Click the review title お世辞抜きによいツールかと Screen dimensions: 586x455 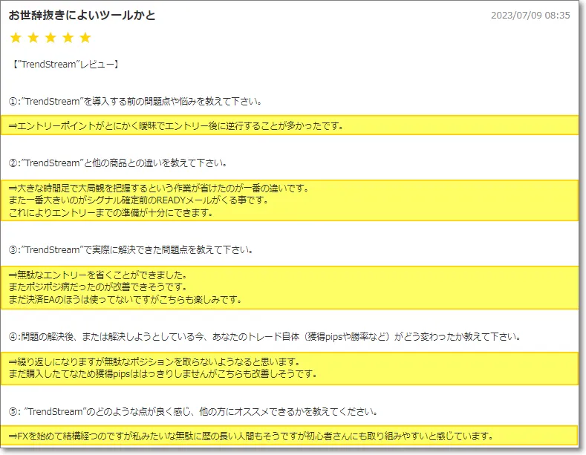pos(82,16)
